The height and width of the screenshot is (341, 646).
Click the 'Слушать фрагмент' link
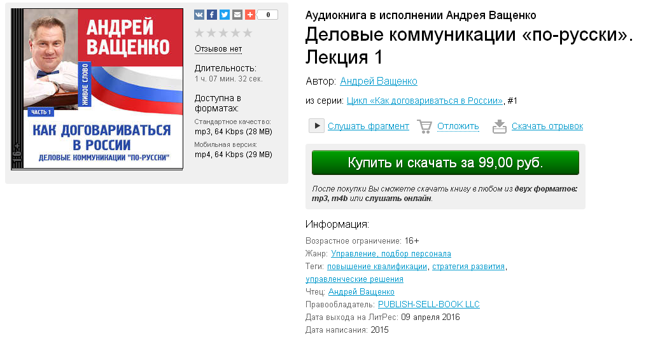tap(369, 126)
